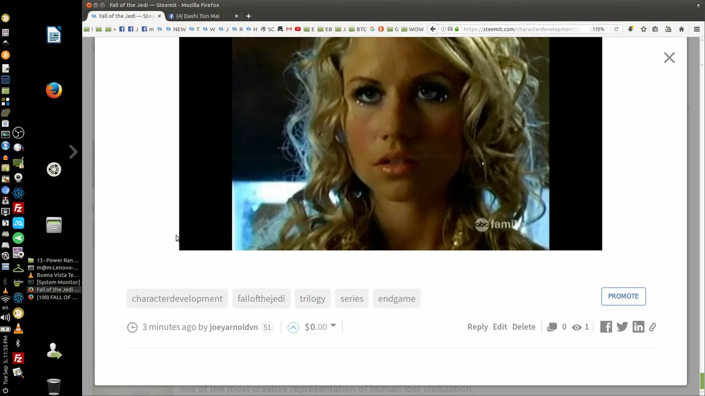Click the volume speaker indicator

point(6,317)
